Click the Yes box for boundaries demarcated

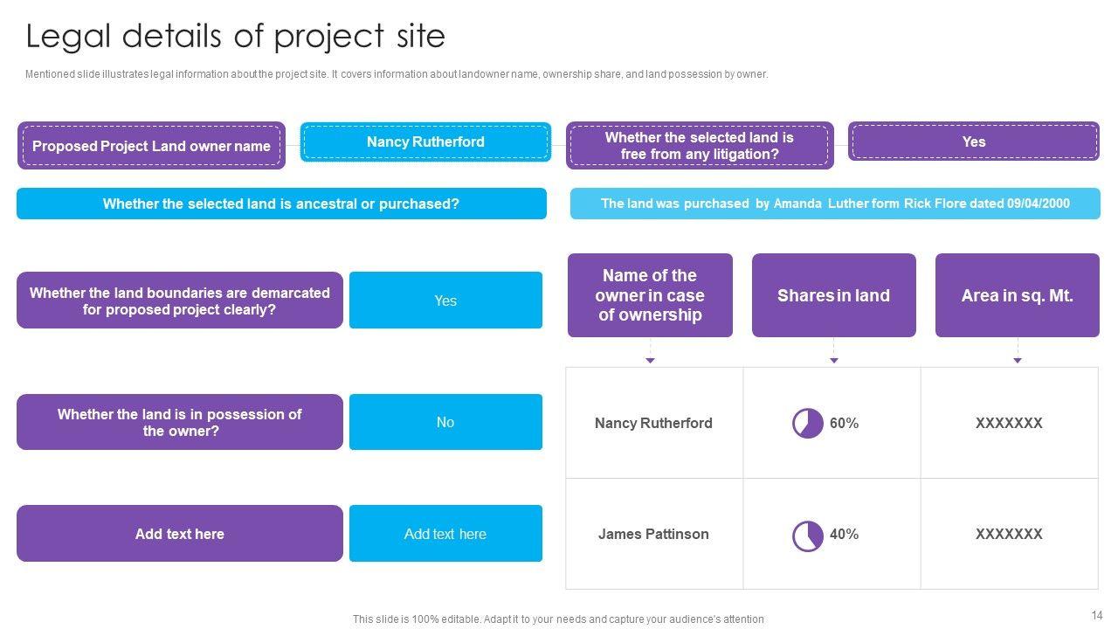pos(445,301)
